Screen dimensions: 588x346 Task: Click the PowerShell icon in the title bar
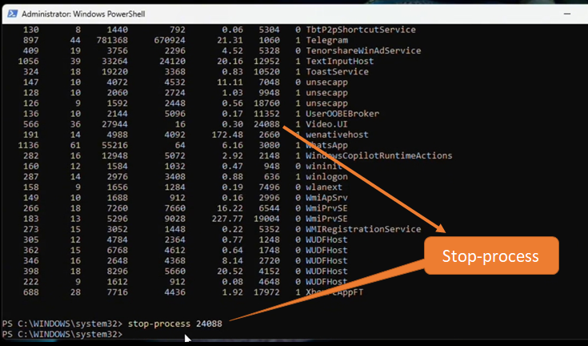point(11,13)
